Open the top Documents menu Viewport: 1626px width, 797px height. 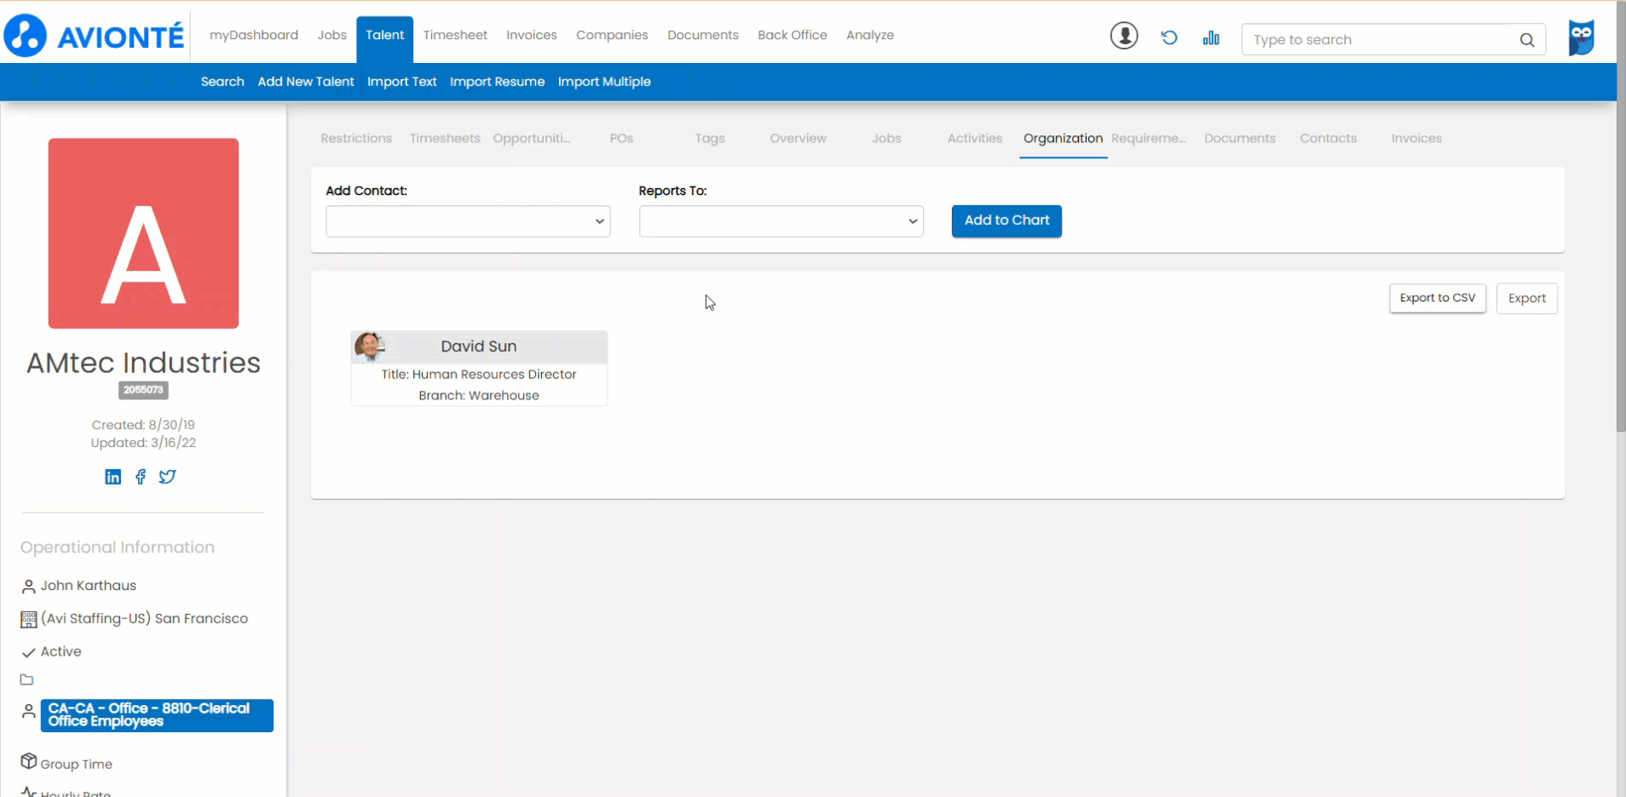click(703, 35)
